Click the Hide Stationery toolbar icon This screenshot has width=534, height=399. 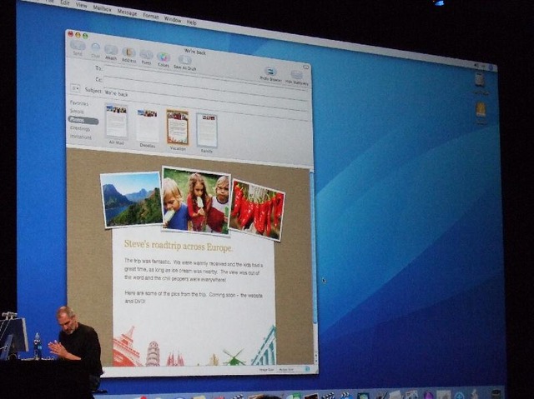[x=295, y=76]
